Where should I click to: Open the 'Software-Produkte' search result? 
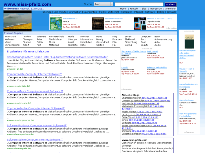[37, 125]
